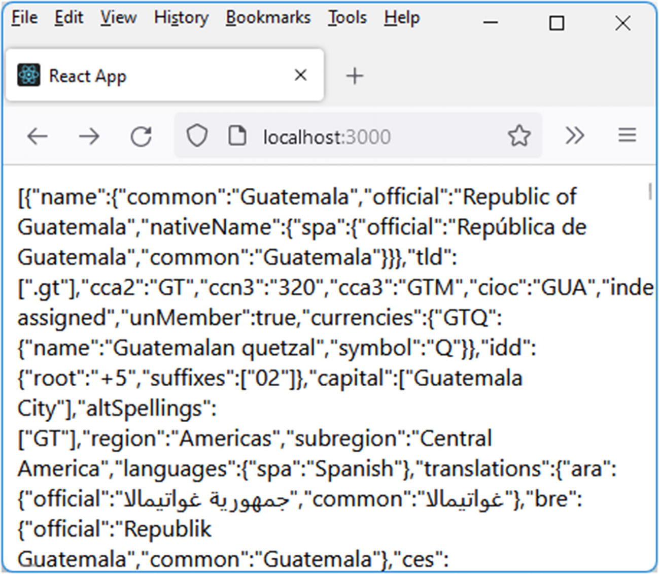Close the React App tab
This screenshot has width=659, height=574.
coord(300,76)
